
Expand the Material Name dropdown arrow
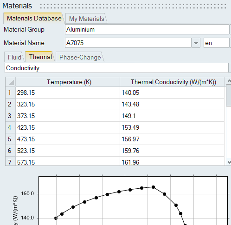pos(196,43)
